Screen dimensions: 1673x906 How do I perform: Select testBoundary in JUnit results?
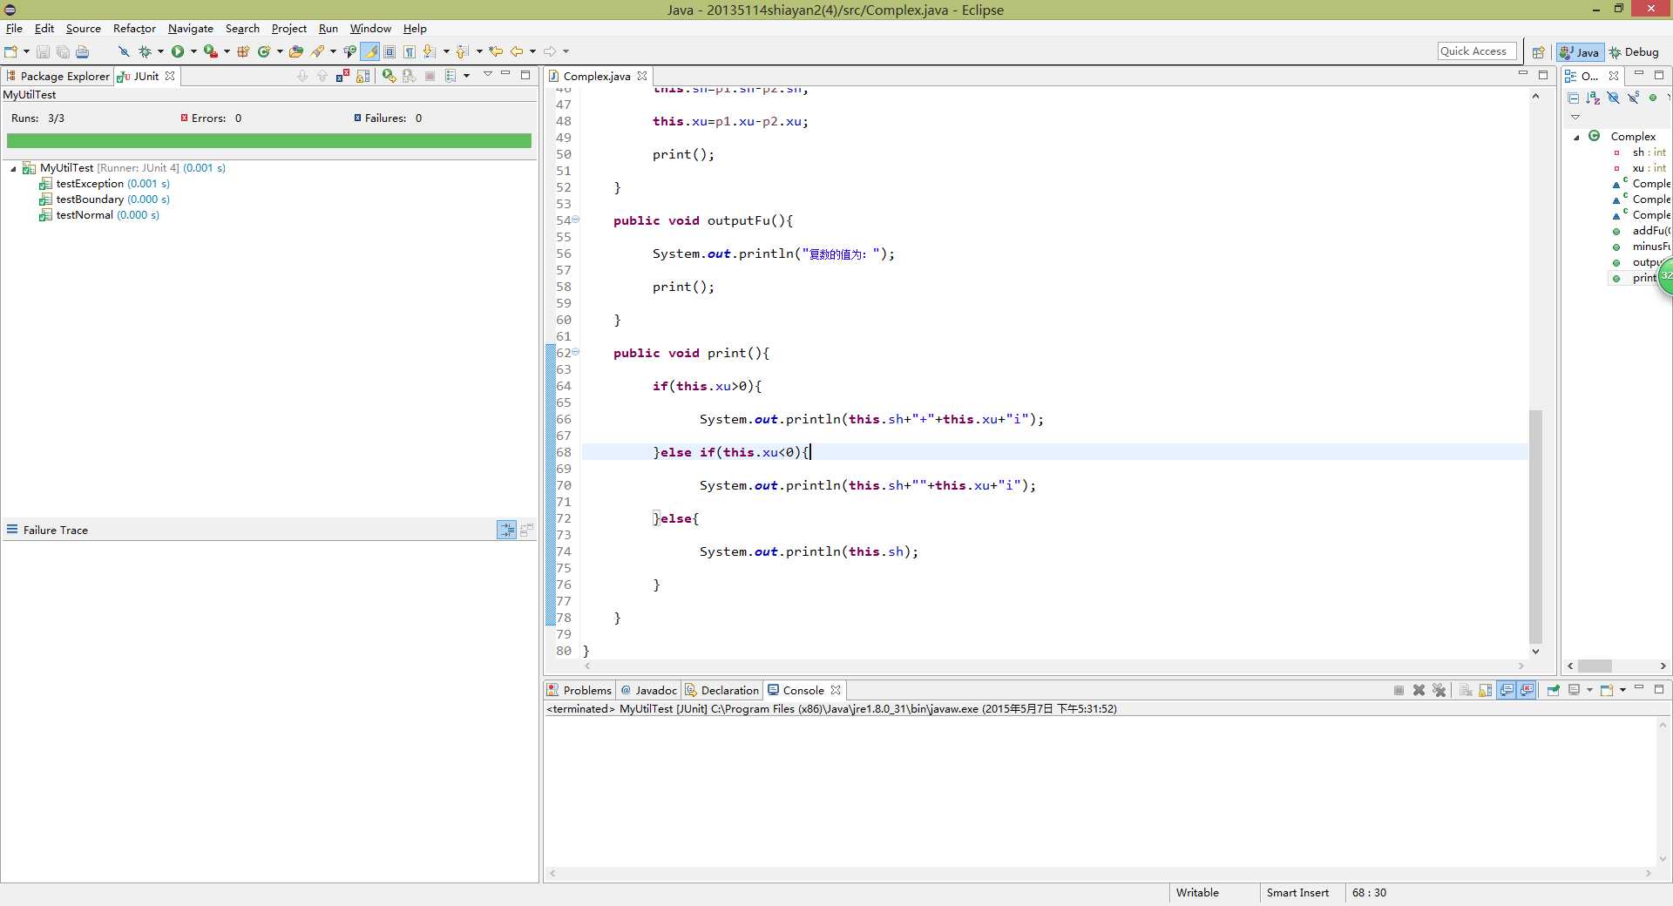(x=105, y=199)
